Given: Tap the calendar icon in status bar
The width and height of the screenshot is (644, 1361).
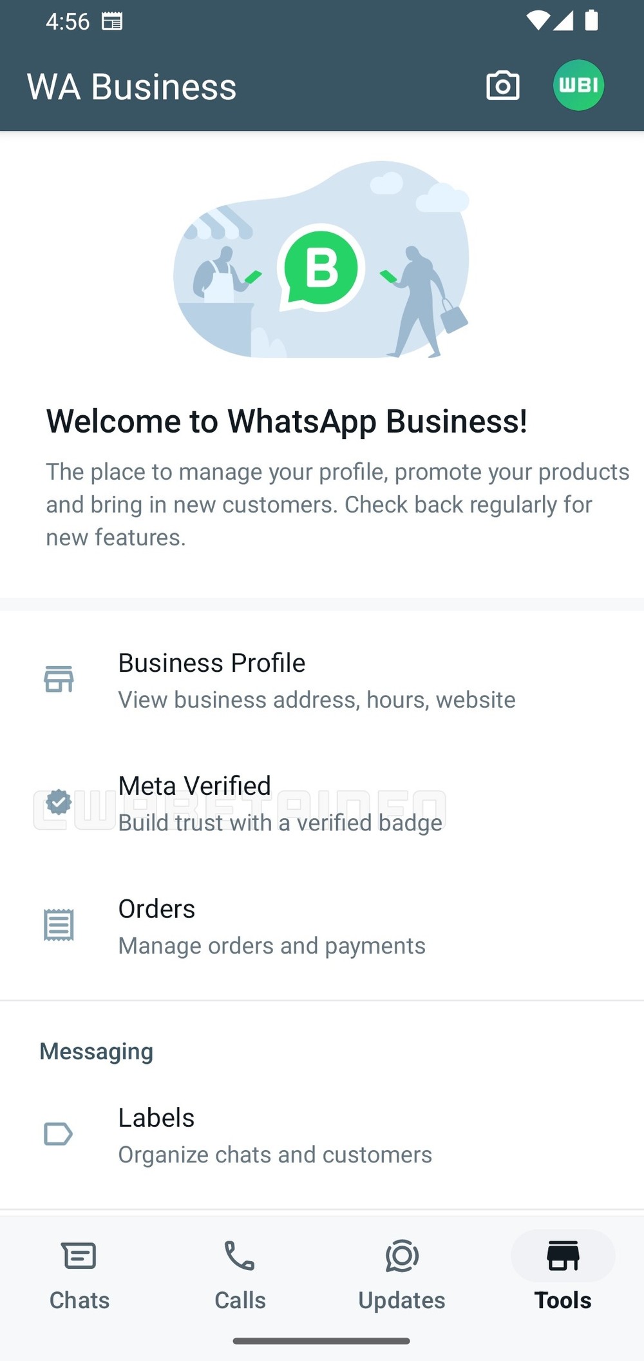Looking at the screenshot, I should tap(112, 21).
